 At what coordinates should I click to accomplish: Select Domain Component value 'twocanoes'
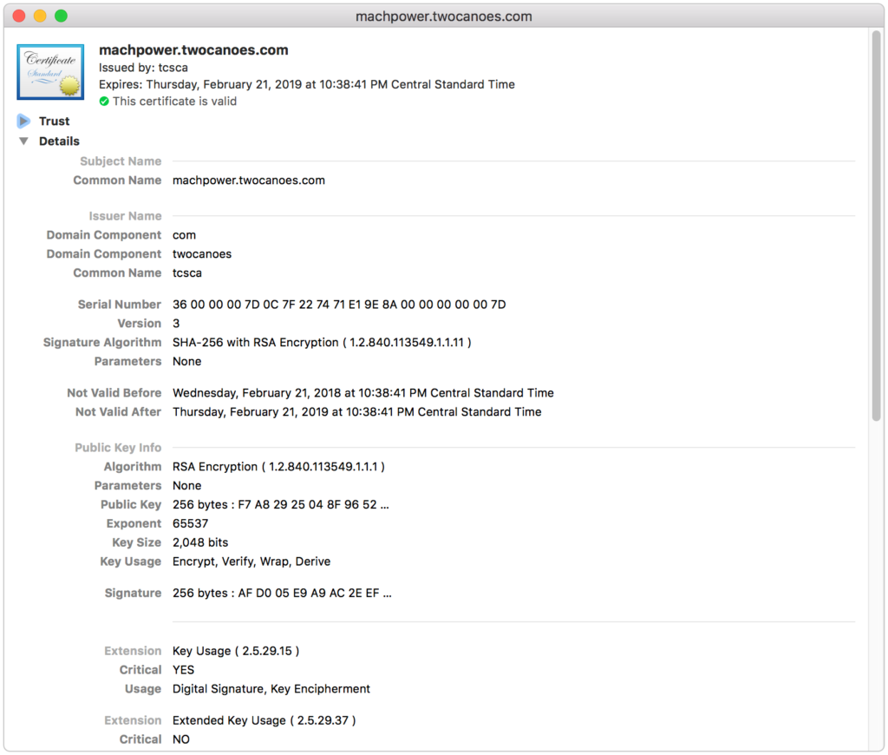(x=202, y=254)
